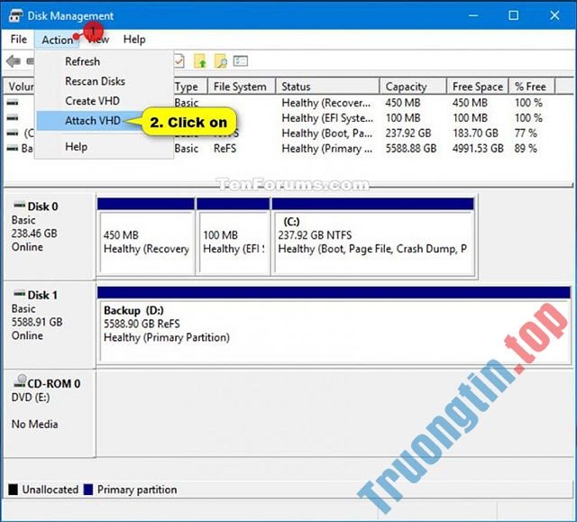Click the 'Primary partition' legend label
The image size is (577, 522).
tap(137, 490)
